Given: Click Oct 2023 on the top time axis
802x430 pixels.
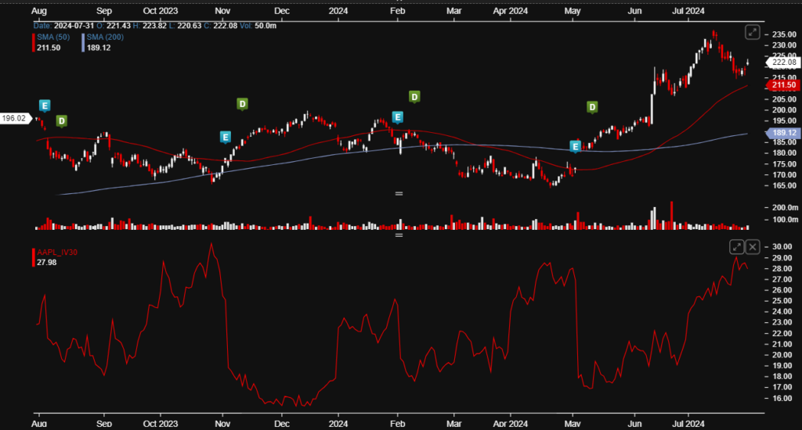Looking at the screenshot, I should (x=160, y=11).
